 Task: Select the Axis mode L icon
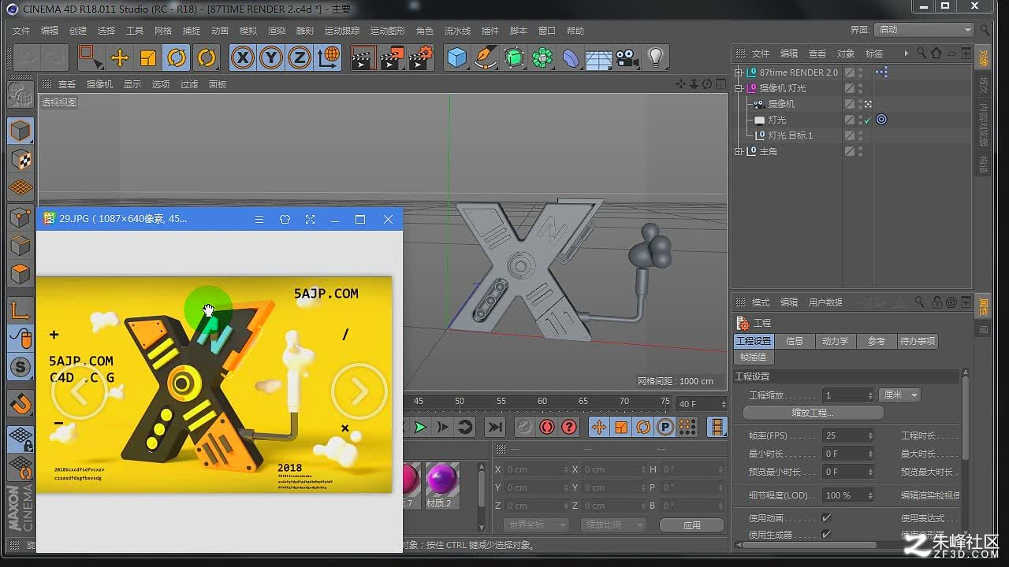20,310
